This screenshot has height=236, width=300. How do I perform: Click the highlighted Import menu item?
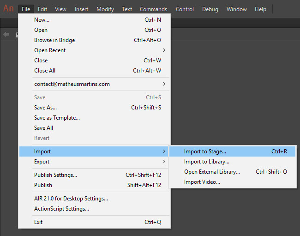(94, 151)
